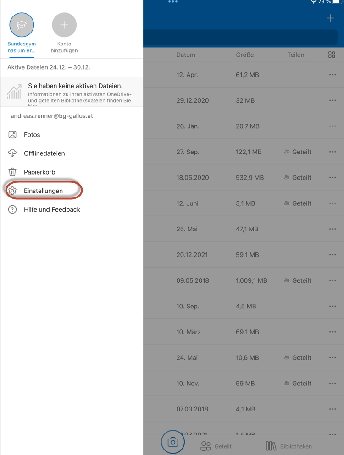This screenshot has width=344, height=455.
Task: Open more options for 29.12.2020 file
Action: (333, 100)
